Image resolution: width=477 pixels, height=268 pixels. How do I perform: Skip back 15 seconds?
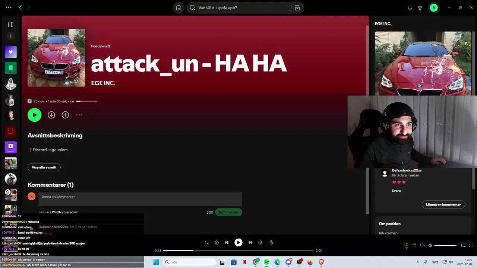tap(217, 243)
